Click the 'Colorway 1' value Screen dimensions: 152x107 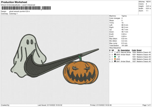[x=13, y=14]
